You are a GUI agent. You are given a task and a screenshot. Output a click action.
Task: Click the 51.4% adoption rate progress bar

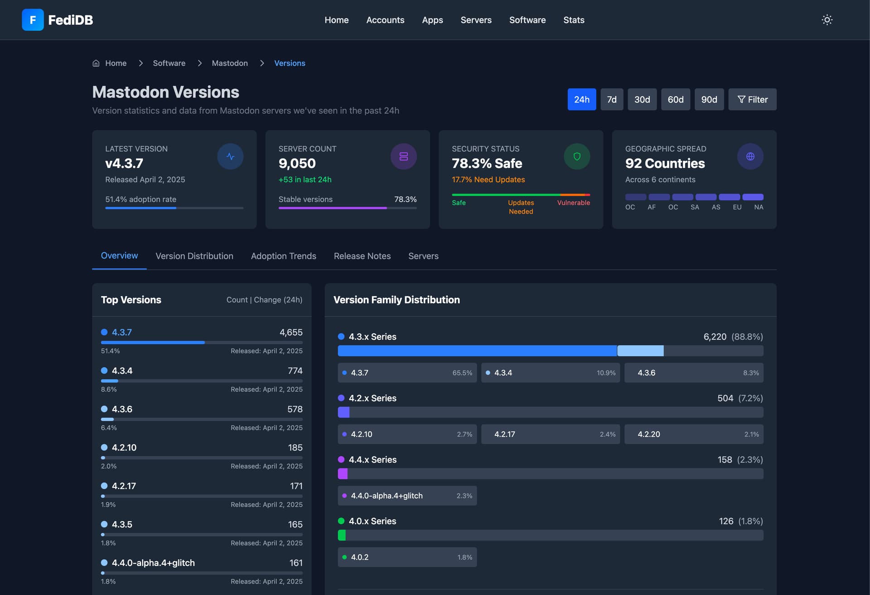pos(174,208)
